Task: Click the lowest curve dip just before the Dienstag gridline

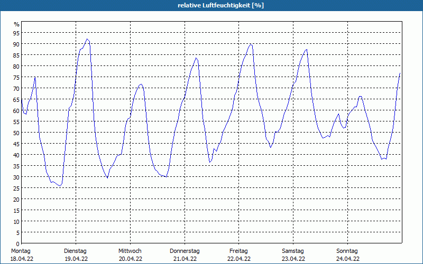Action: click(x=60, y=186)
